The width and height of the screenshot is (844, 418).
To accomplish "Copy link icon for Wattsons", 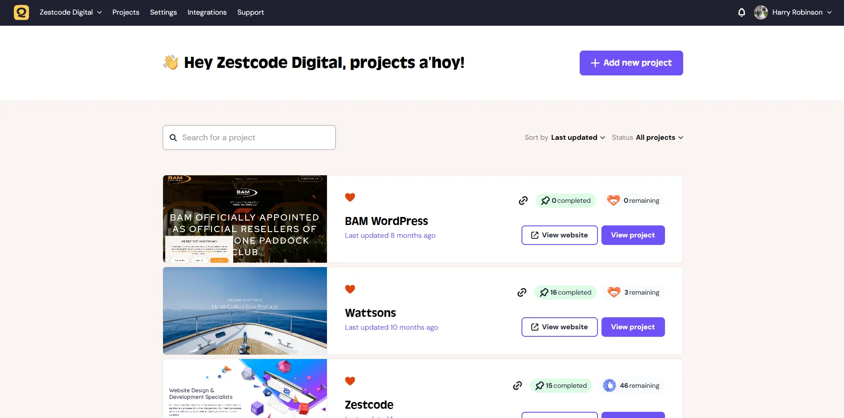I will coord(522,292).
